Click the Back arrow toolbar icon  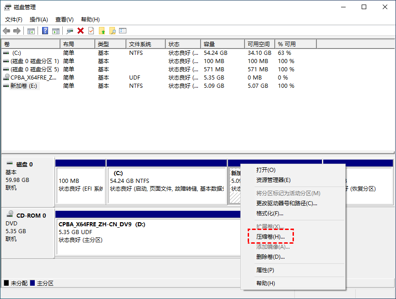6,31
